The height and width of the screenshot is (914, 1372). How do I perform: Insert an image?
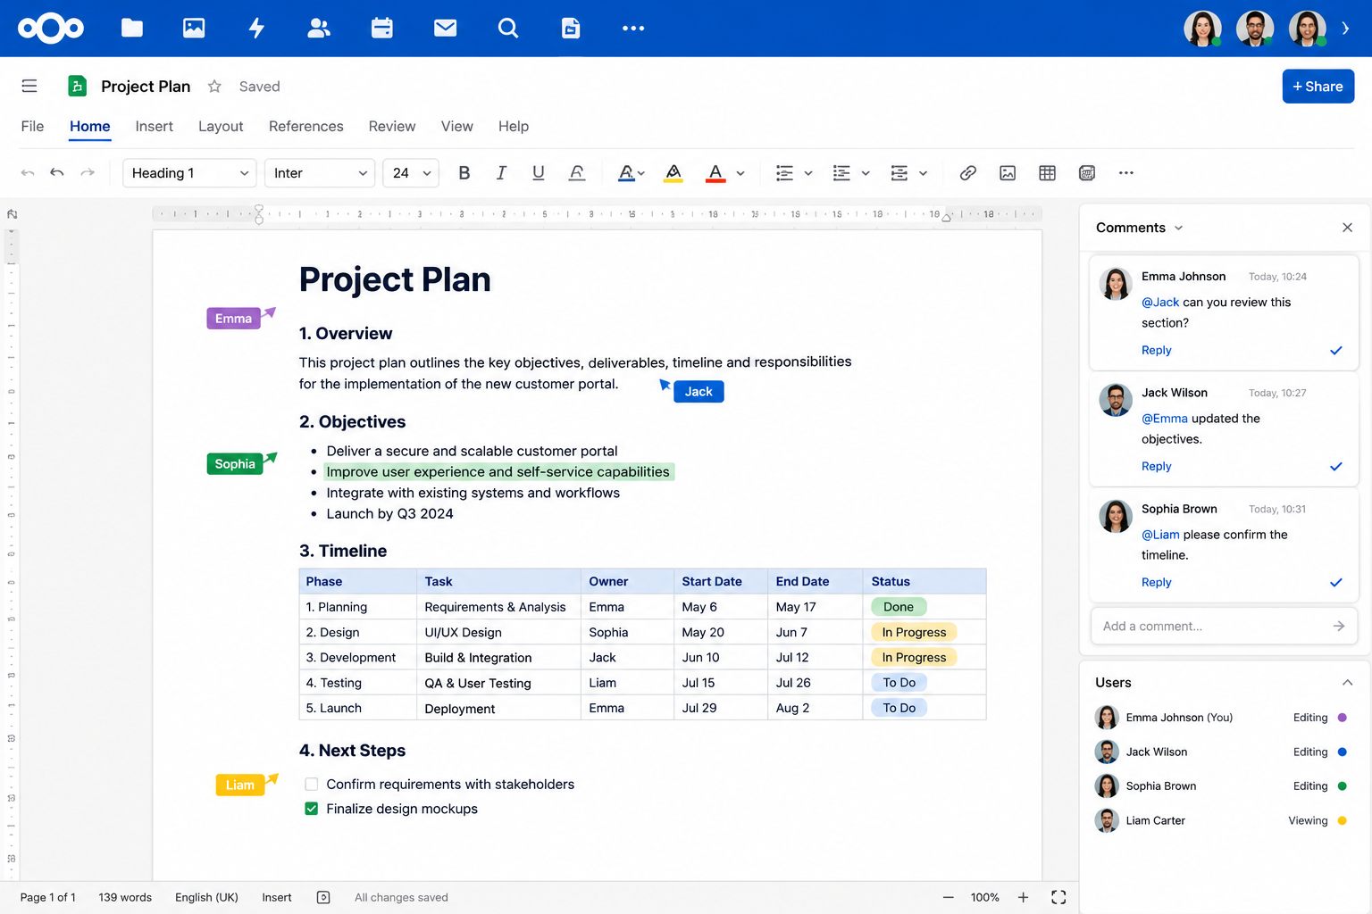click(x=1008, y=173)
